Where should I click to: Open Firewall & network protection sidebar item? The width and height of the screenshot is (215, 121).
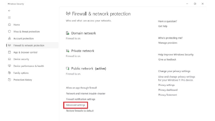tap(32, 45)
